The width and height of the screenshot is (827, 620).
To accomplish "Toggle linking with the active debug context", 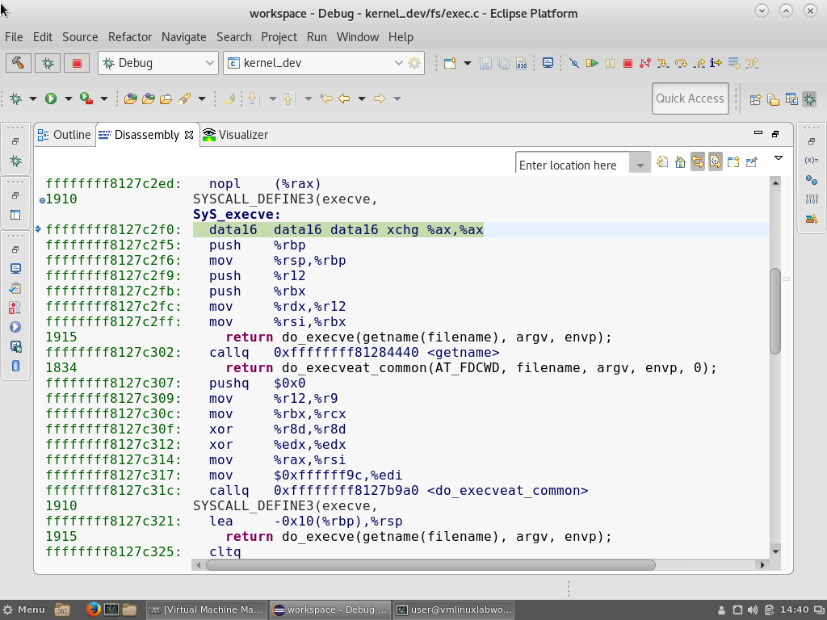I will (x=698, y=161).
